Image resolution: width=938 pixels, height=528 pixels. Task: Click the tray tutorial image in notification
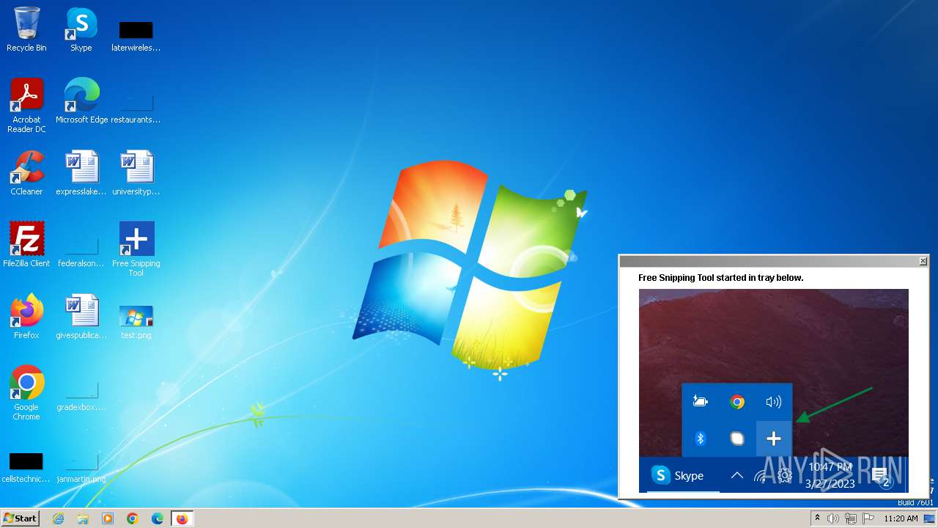(x=774, y=391)
